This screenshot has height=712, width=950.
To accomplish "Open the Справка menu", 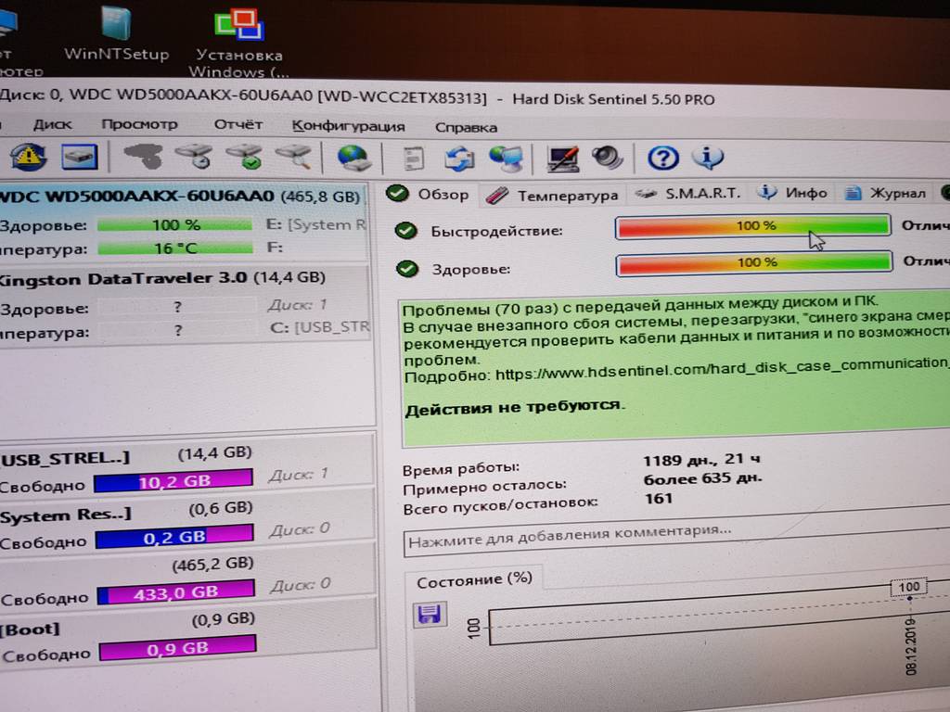I will pos(466,127).
